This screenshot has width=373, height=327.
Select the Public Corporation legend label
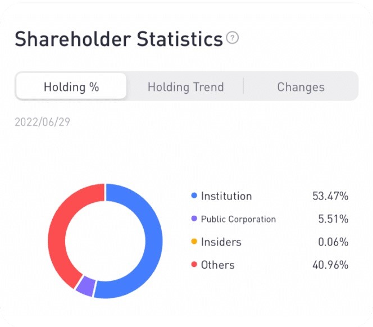[238, 219]
